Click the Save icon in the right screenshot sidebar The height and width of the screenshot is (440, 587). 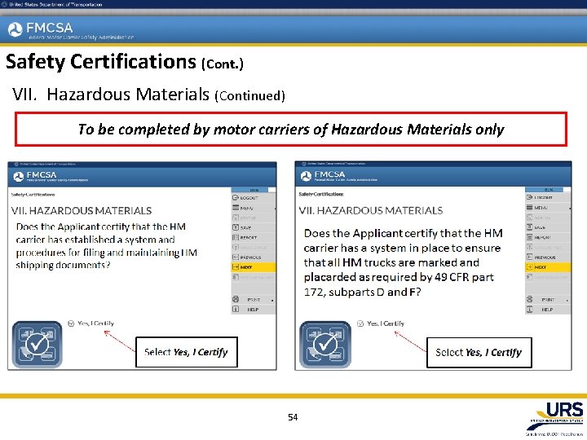coord(529,227)
